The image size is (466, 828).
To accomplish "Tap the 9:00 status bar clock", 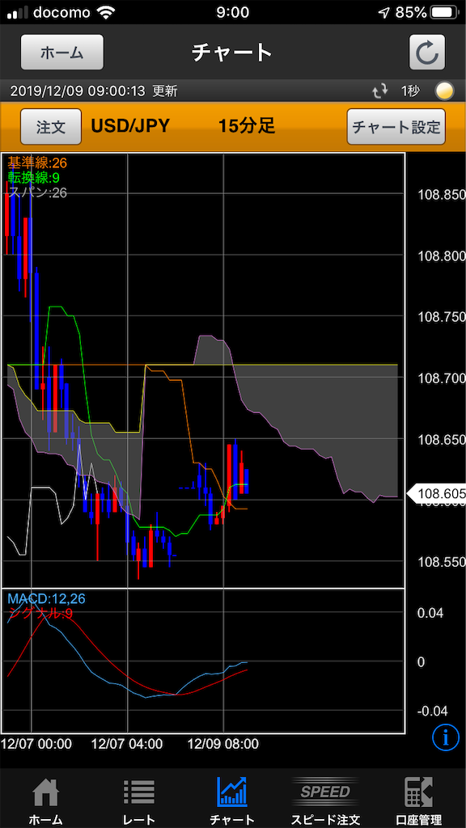I will (233, 13).
